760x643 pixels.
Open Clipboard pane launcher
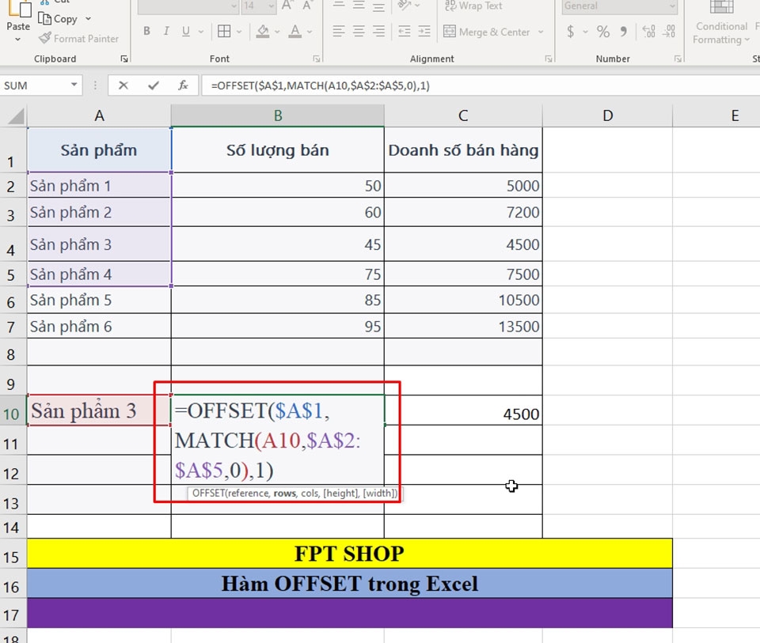pos(124,59)
